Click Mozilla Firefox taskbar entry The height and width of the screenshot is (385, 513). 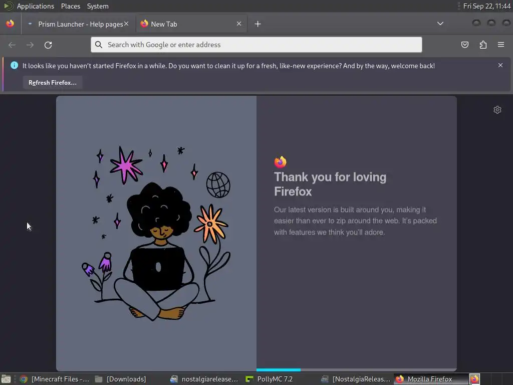[x=430, y=379]
